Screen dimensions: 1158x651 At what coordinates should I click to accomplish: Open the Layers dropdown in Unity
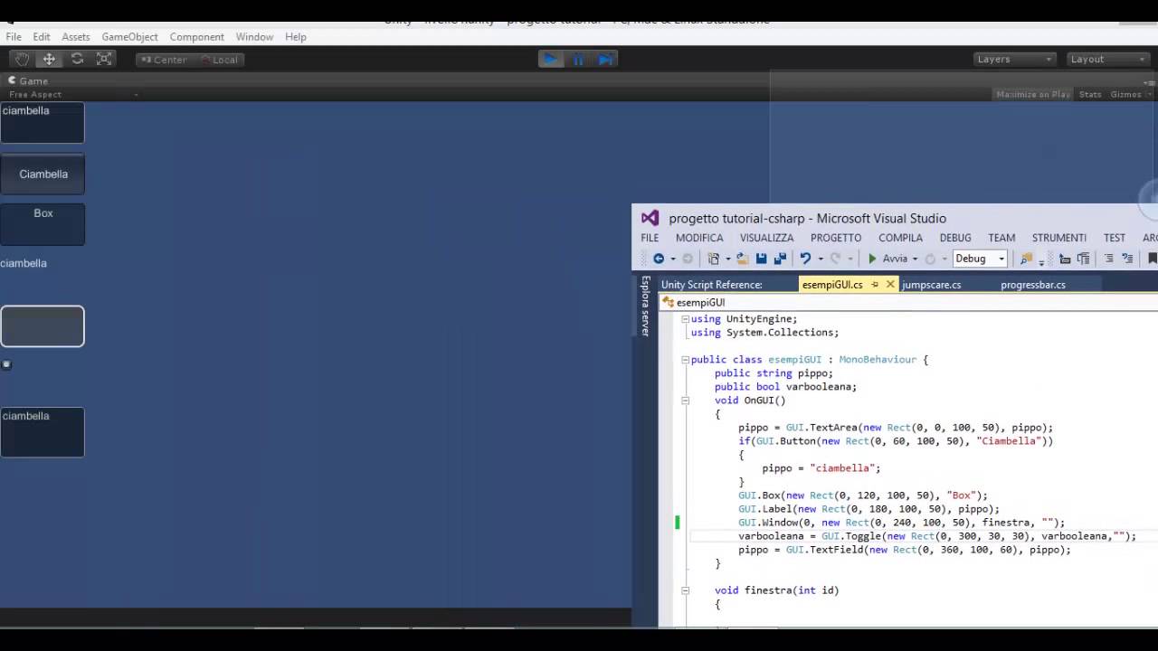coord(1014,59)
